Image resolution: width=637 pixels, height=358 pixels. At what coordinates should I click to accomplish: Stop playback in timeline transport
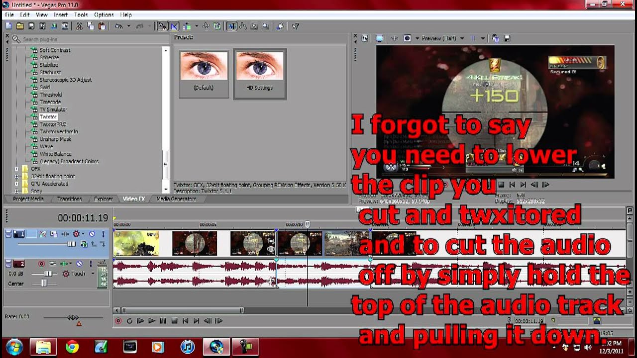pyautogui.click(x=174, y=321)
